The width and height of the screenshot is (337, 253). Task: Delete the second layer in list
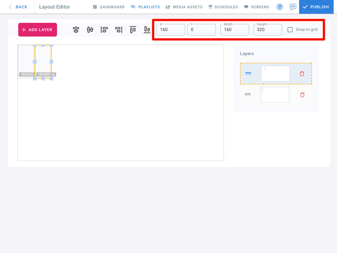(302, 95)
